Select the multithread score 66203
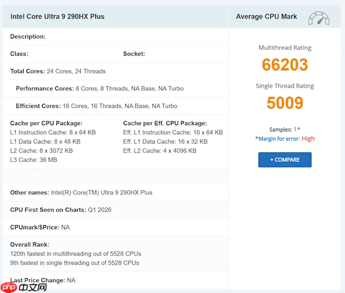 285,64
